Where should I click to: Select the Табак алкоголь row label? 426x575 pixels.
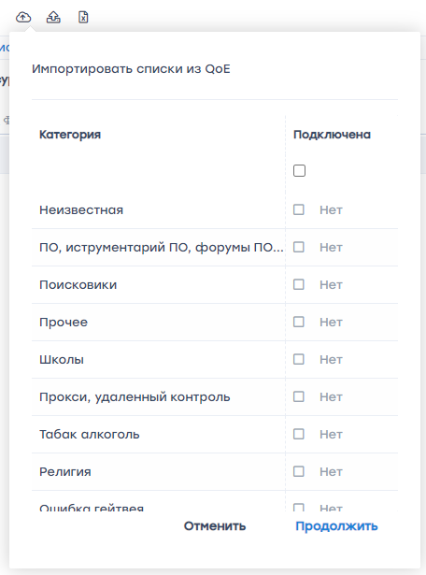(x=90, y=434)
